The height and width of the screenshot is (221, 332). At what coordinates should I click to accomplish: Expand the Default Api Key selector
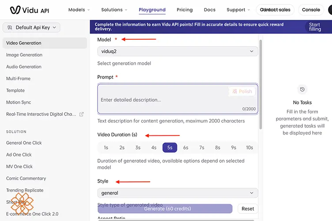[x=31, y=27]
